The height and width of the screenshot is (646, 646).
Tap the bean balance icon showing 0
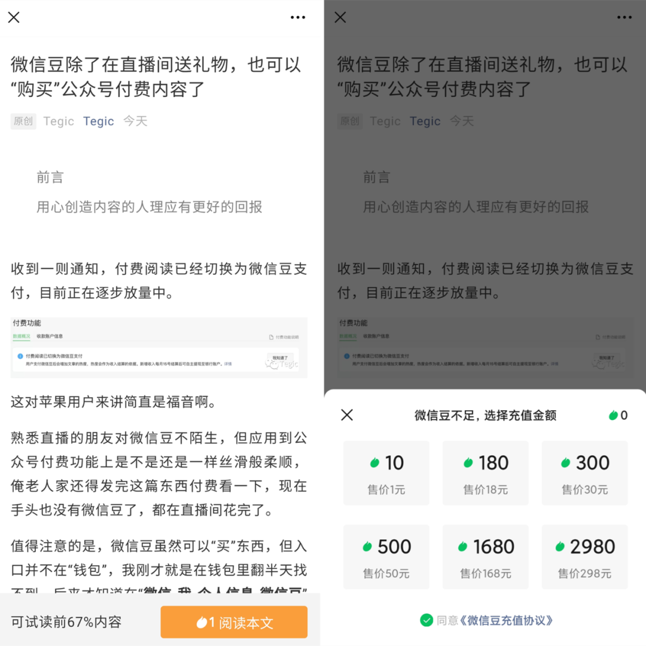[618, 415]
